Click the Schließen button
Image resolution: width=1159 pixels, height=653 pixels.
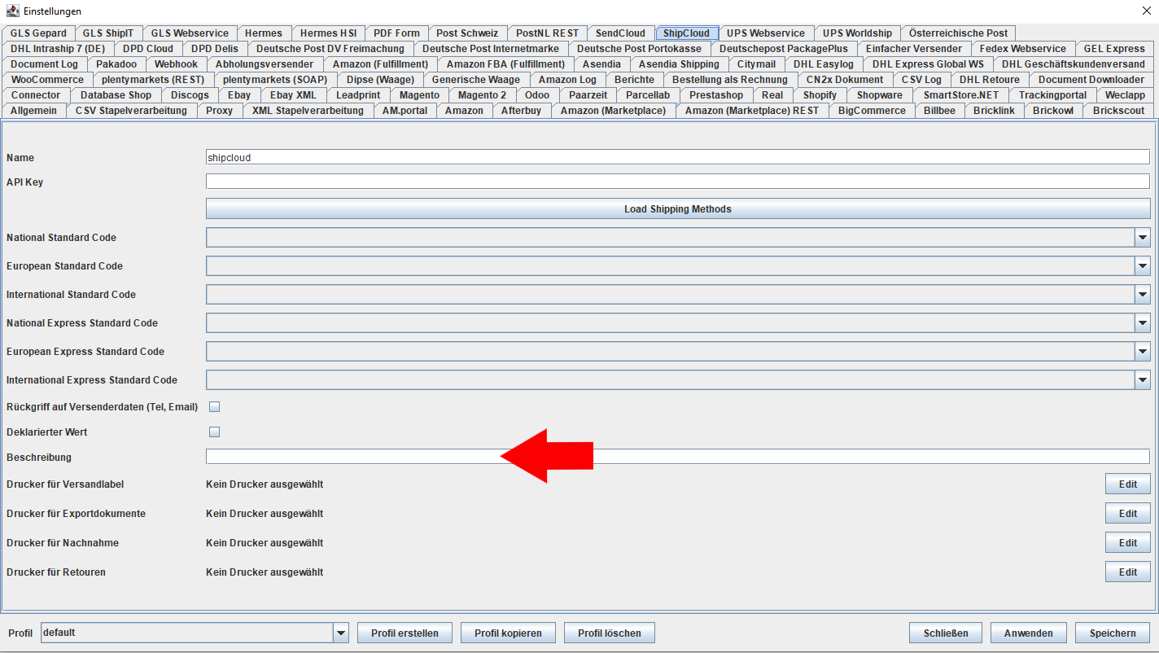(945, 633)
